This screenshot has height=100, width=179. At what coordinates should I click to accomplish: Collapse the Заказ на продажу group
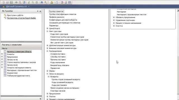tap(47, 74)
